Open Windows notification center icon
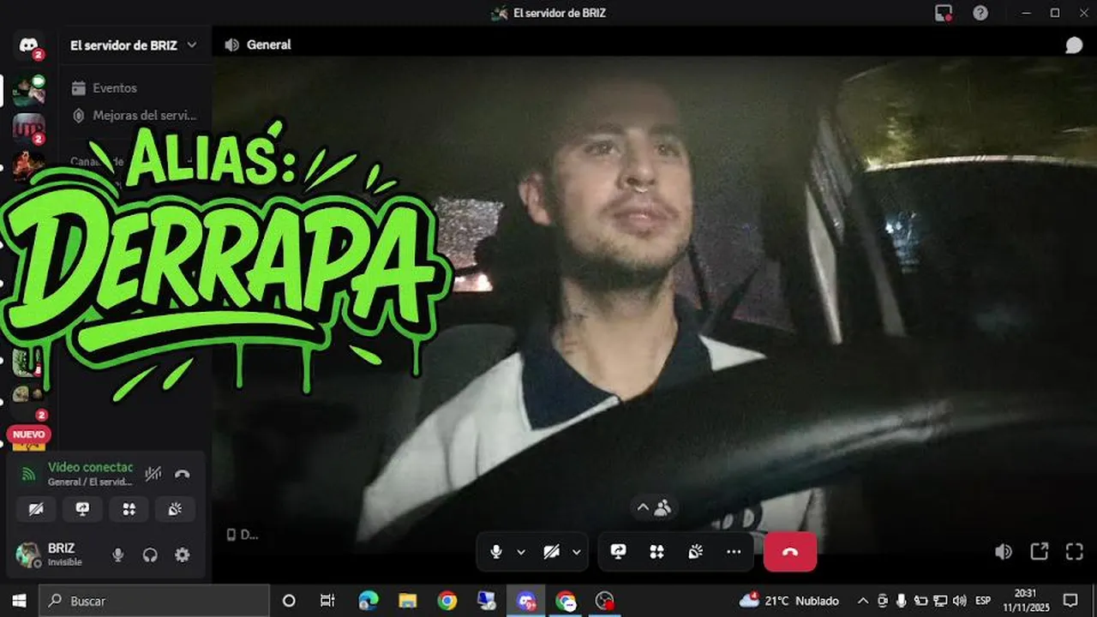 [x=1070, y=601]
